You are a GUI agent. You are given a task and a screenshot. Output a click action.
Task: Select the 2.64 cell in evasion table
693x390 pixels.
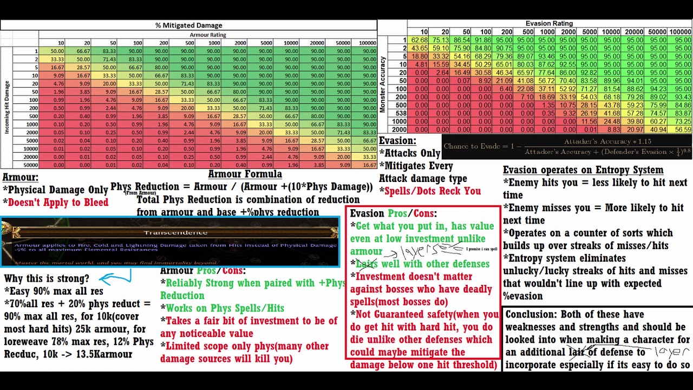[442, 73]
